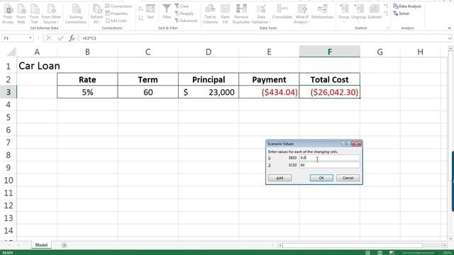Click the Rate cell showing 5%
The height and width of the screenshot is (255, 454).
(x=87, y=92)
